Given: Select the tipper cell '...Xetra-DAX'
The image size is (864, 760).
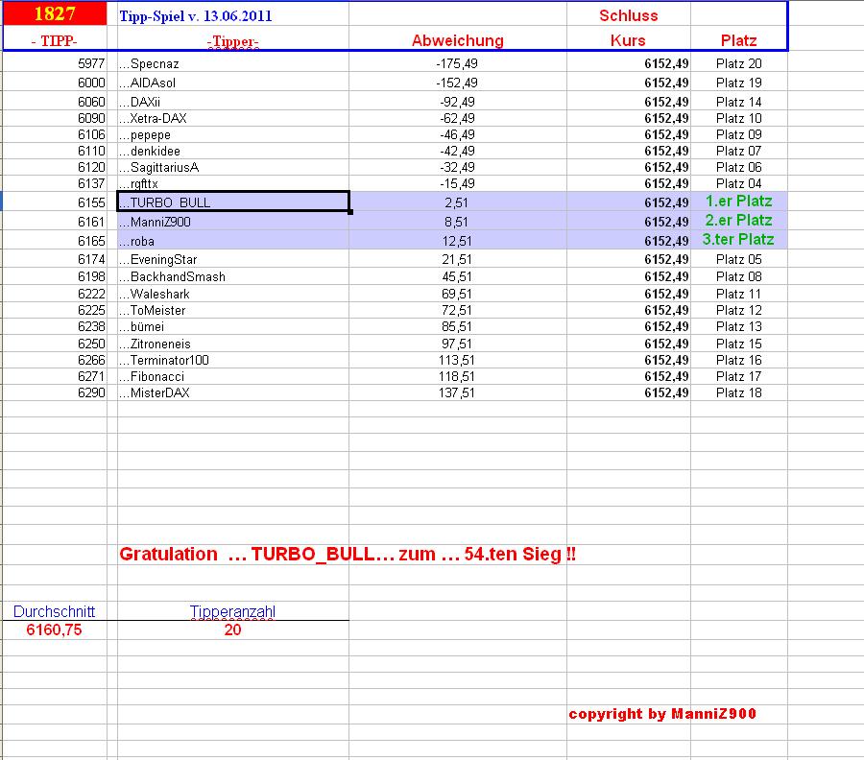Looking at the screenshot, I should pyautogui.click(x=233, y=118).
